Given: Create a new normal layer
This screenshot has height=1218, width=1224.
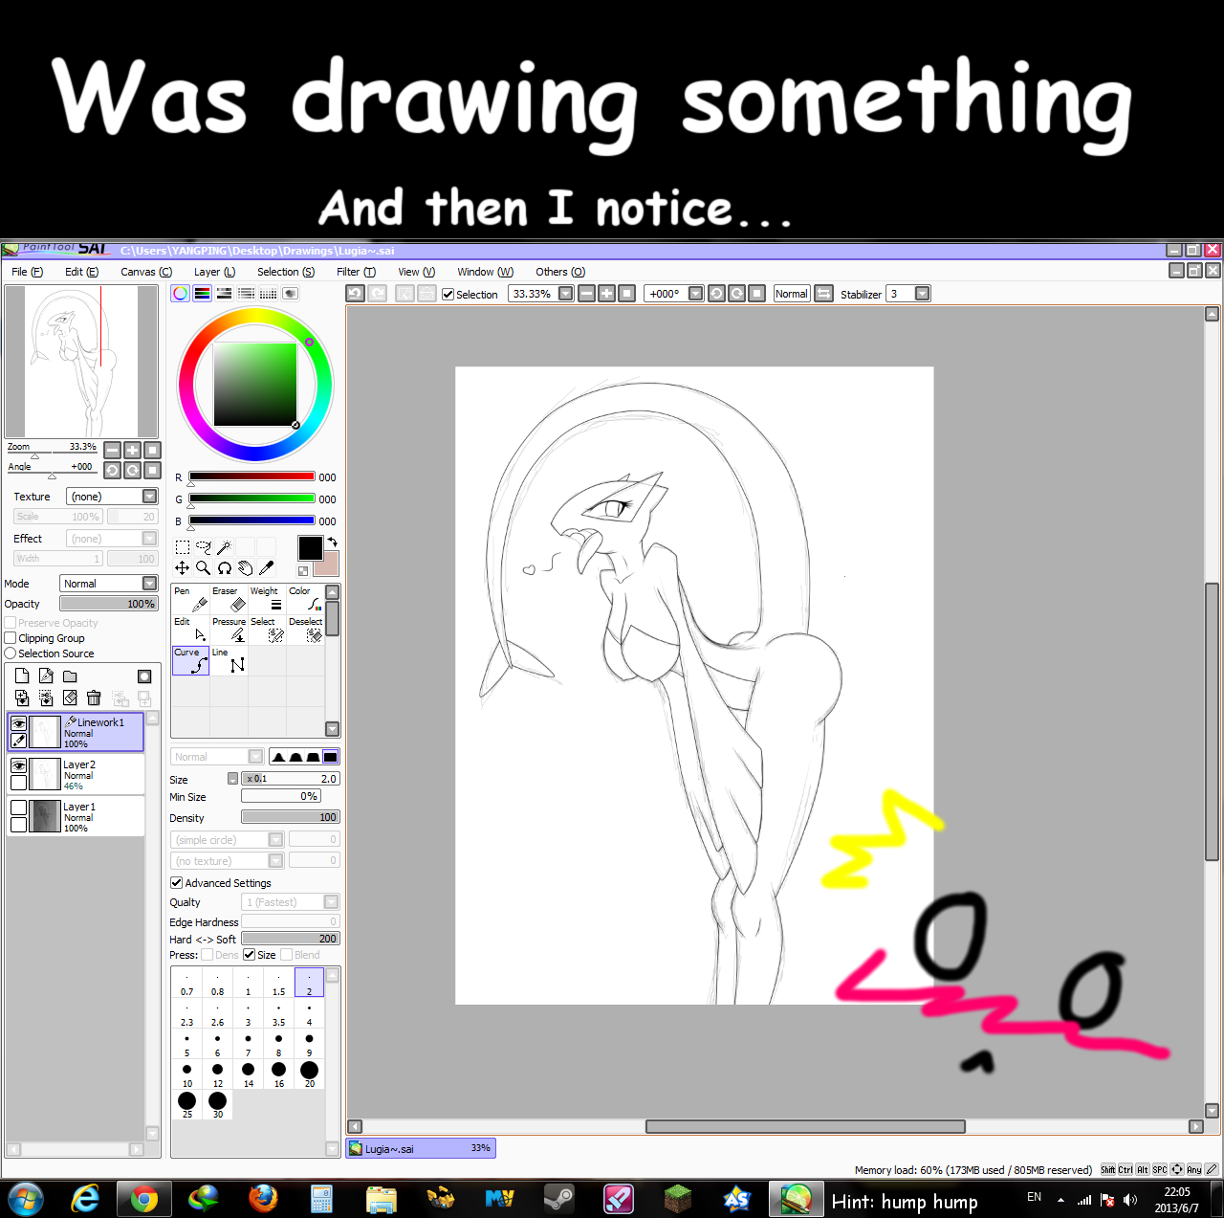Looking at the screenshot, I should [x=22, y=676].
